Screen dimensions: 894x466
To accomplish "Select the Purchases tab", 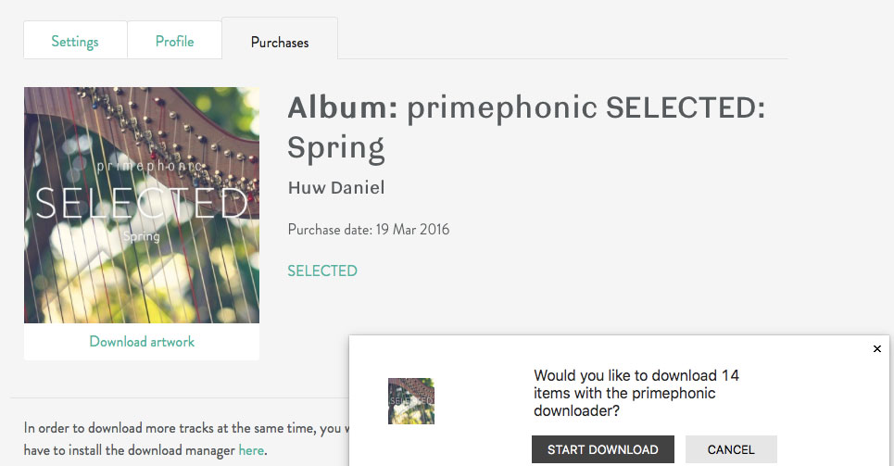I will pyautogui.click(x=280, y=43).
